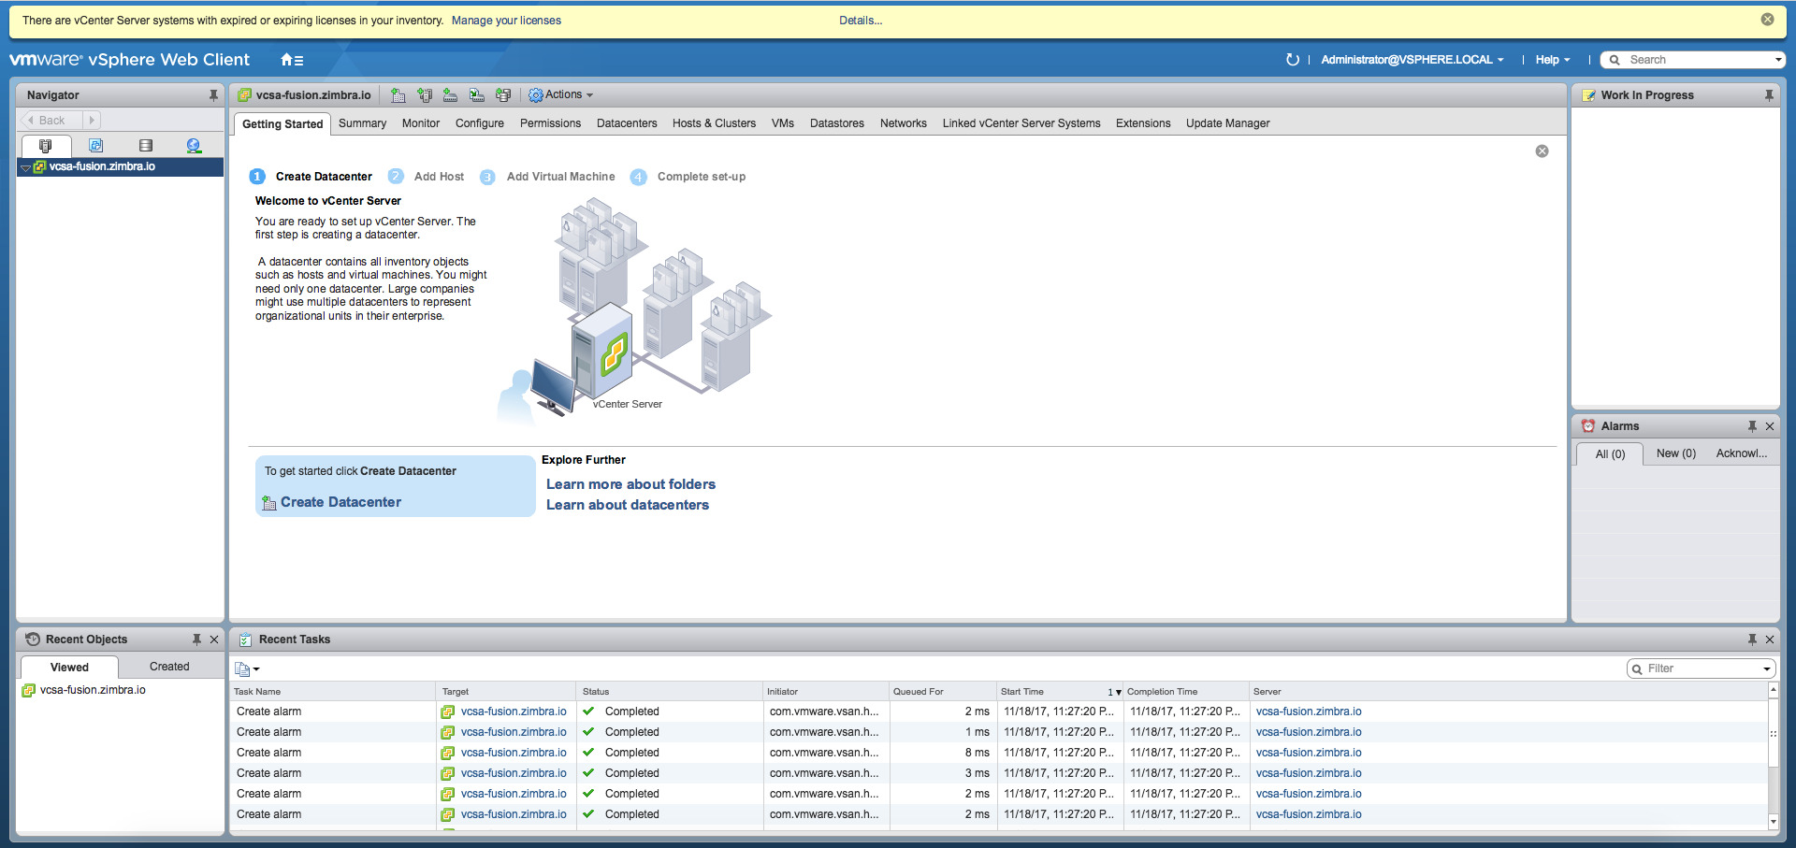Click the Work In Progress notepad icon
1796x848 pixels.
[1588, 95]
